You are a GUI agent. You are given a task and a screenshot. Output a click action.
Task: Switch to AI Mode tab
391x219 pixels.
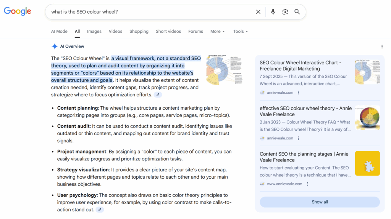(59, 31)
